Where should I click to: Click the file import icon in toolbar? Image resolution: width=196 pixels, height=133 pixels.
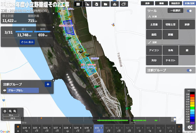click(x=96, y=4)
